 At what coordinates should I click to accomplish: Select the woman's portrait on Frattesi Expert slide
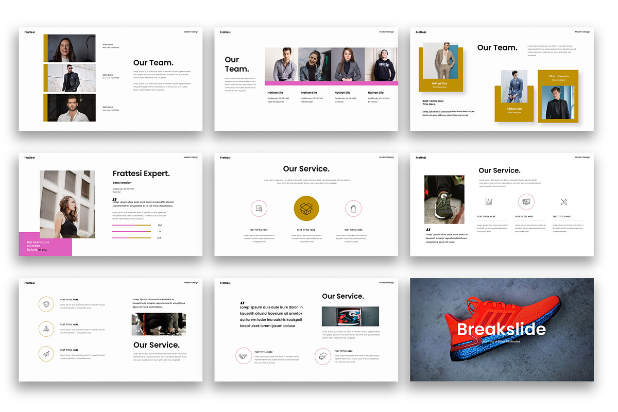pos(67,204)
